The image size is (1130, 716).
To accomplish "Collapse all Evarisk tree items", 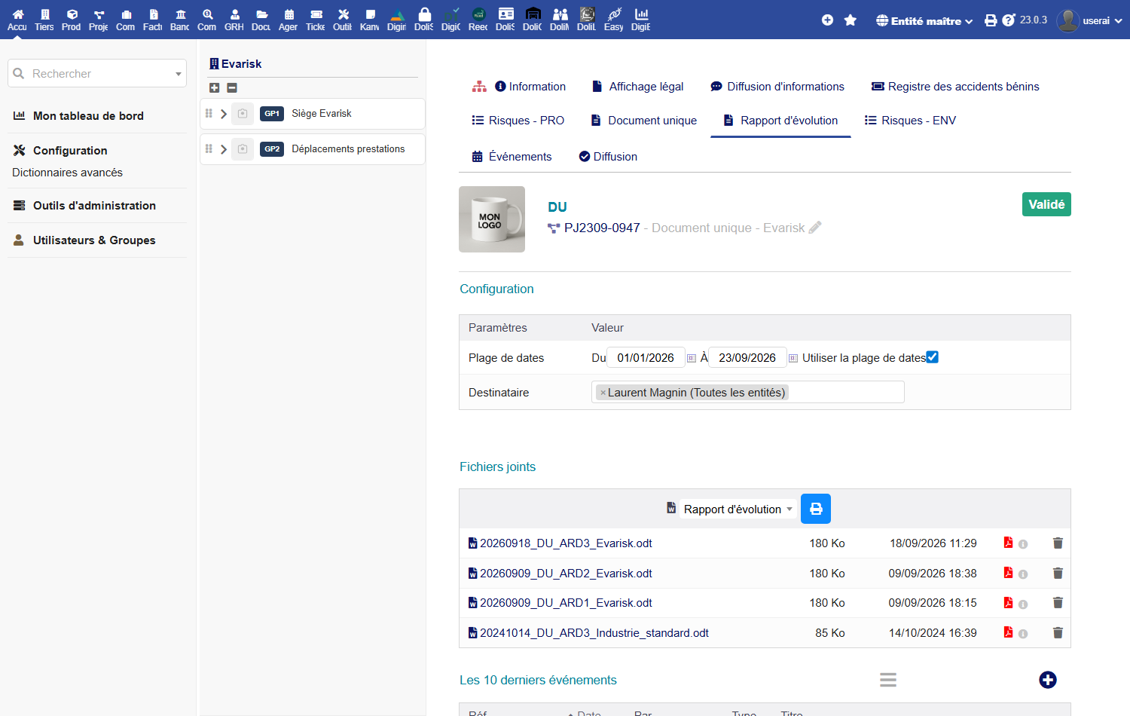I will point(232,88).
